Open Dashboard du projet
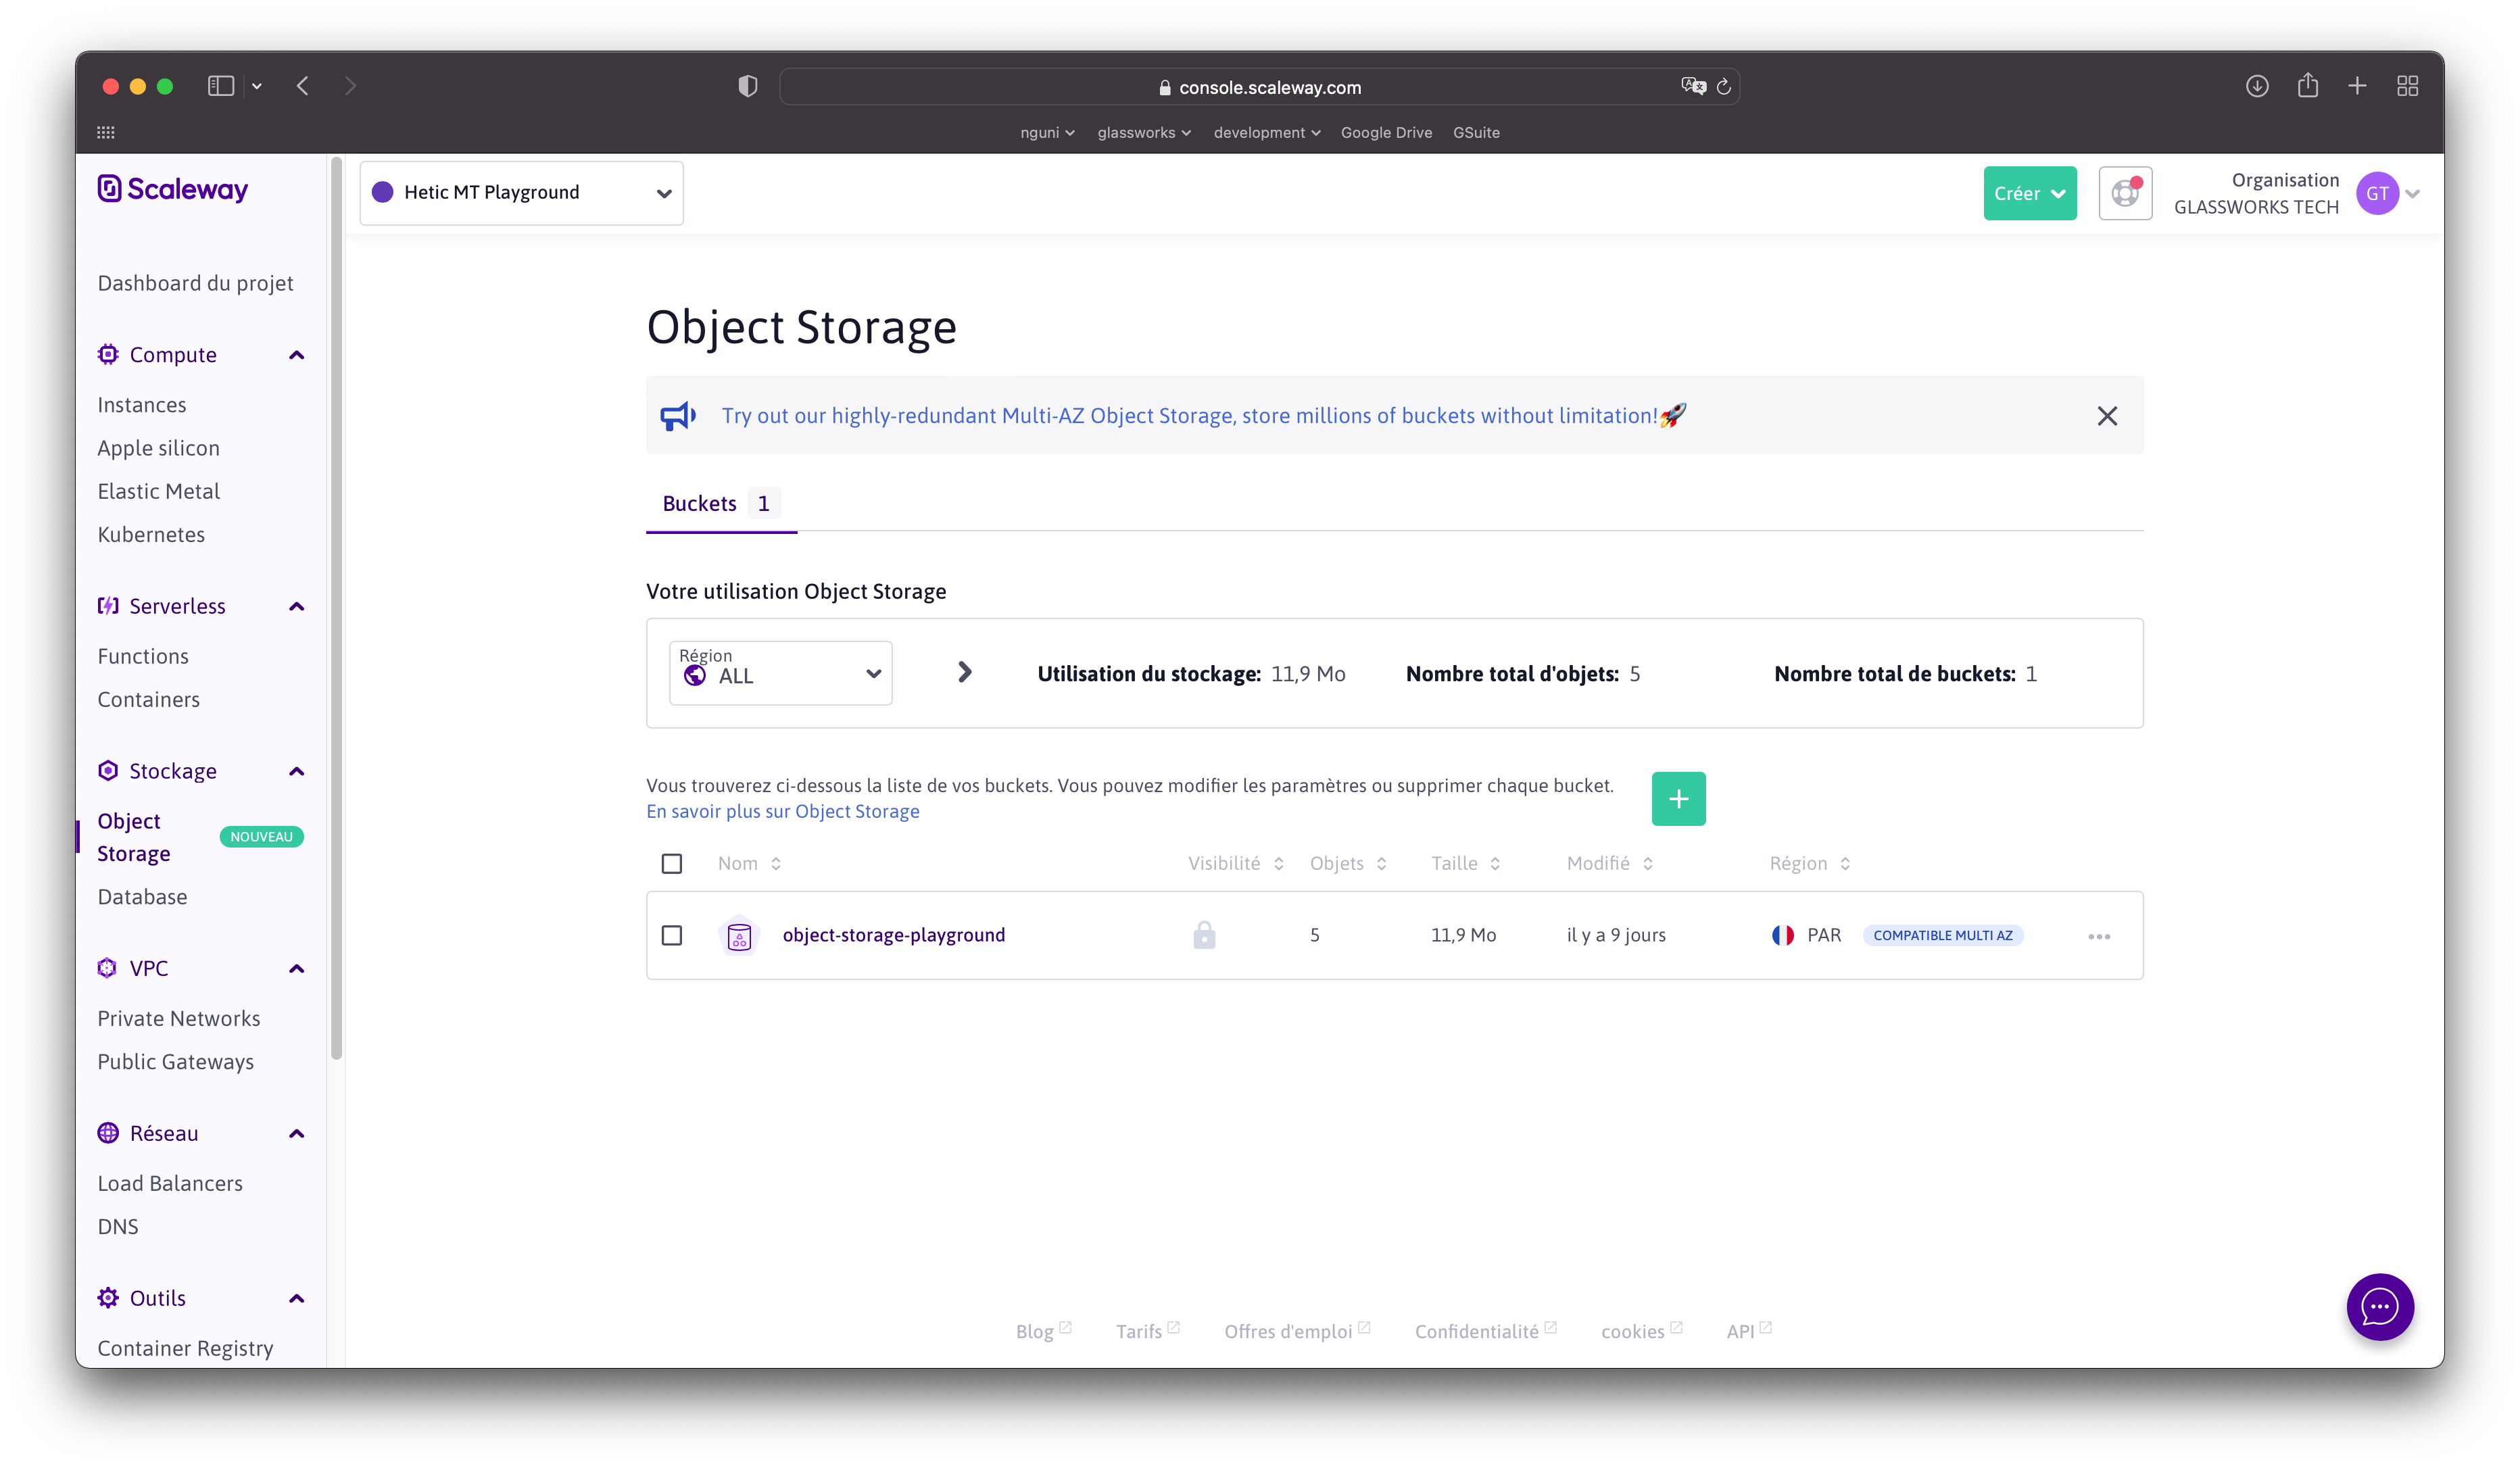The width and height of the screenshot is (2520, 1468). (195, 283)
